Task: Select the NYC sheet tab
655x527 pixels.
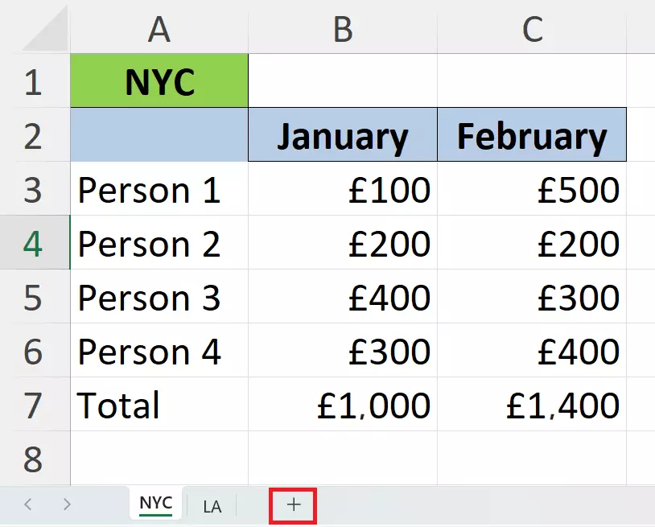Action: point(154,505)
